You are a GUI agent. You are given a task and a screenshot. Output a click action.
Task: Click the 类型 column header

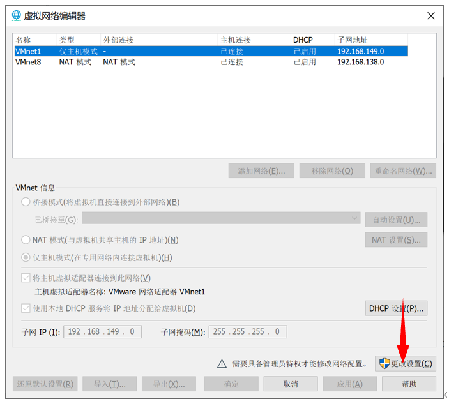(x=79, y=40)
